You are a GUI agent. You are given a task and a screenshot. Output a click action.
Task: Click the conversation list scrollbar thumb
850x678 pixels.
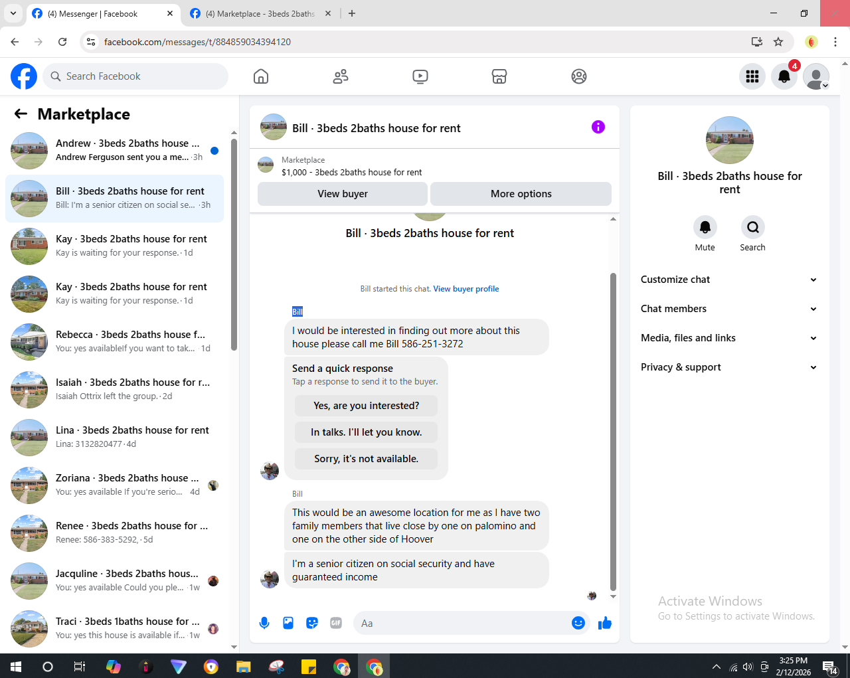(x=234, y=244)
